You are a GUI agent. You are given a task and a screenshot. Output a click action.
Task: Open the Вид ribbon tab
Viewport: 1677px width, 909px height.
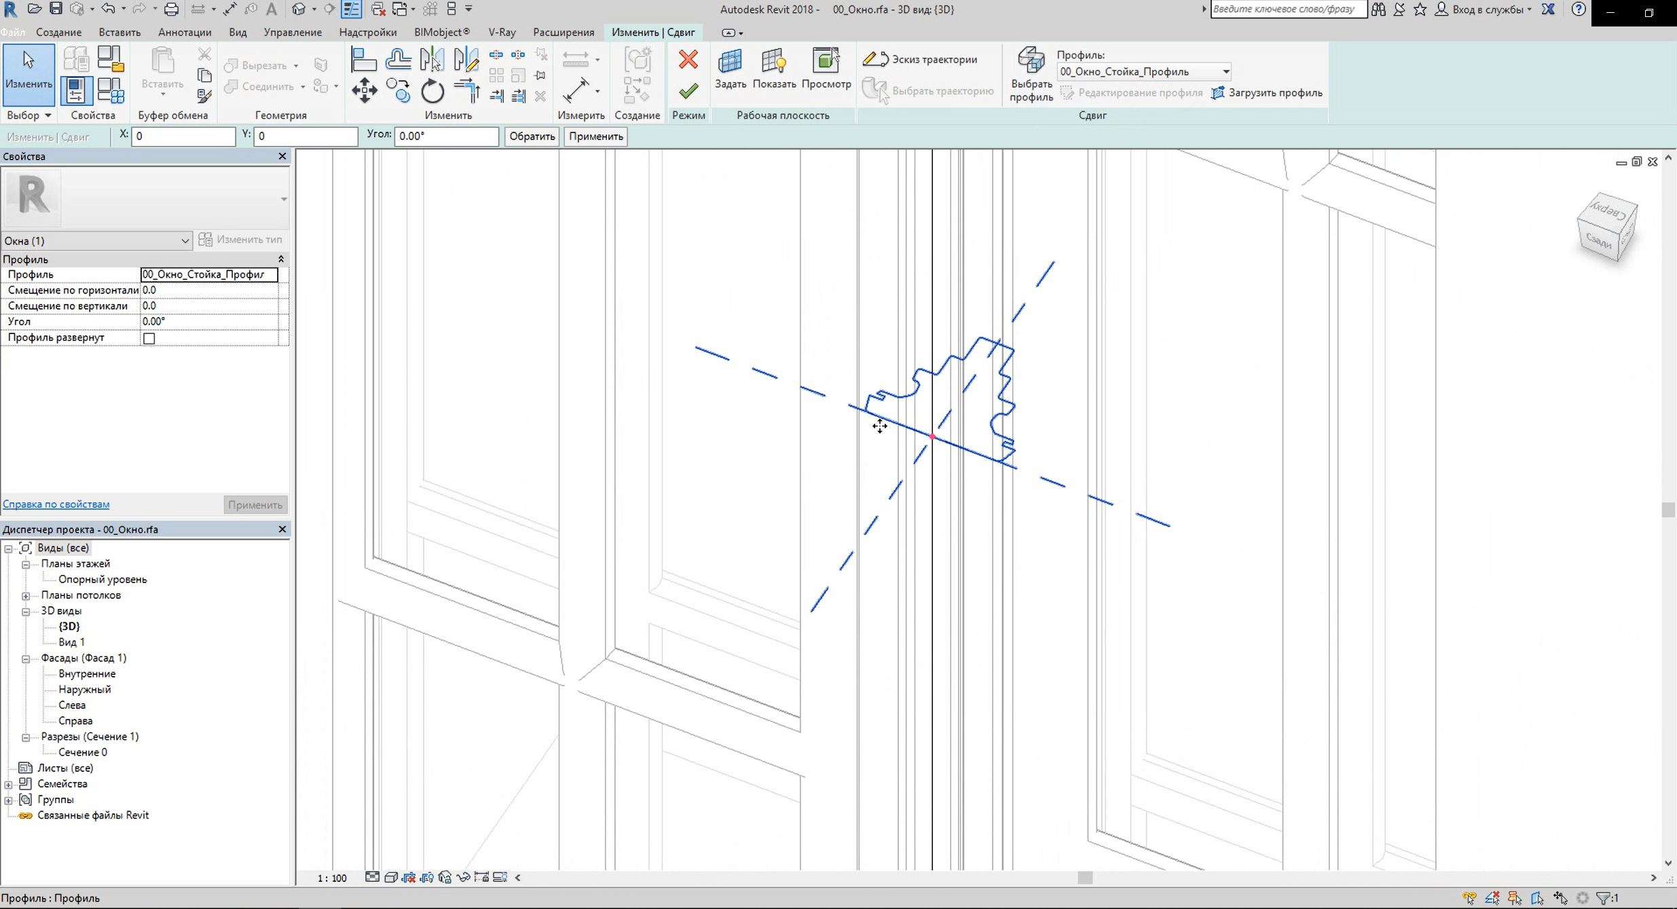pyautogui.click(x=238, y=33)
